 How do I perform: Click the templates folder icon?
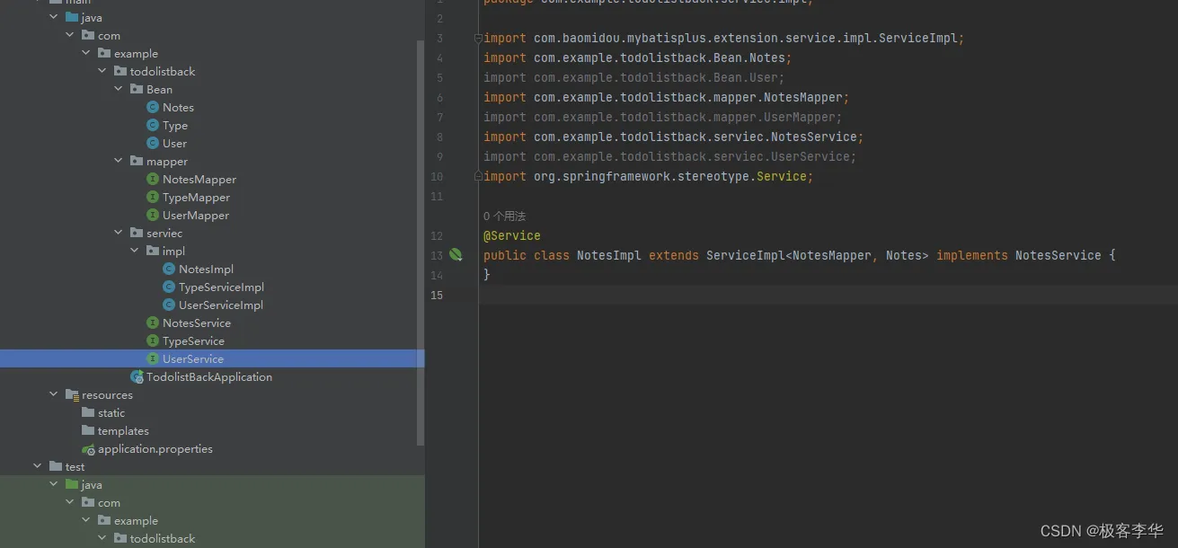click(x=88, y=430)
